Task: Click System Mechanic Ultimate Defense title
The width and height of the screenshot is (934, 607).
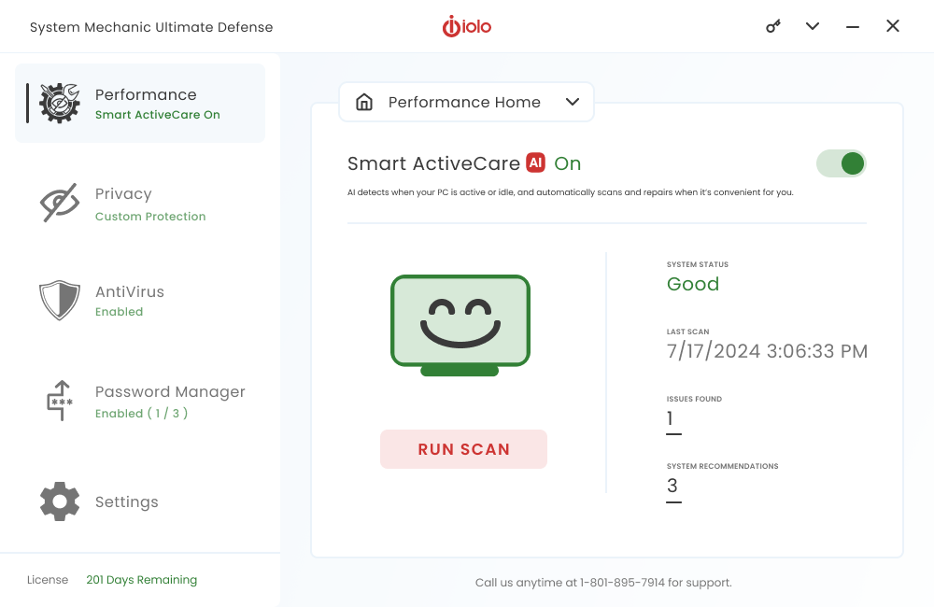Action: click(151, 27)
